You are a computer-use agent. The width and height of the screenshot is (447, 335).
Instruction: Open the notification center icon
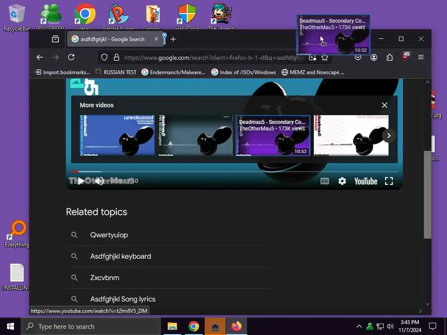[433, 326]
